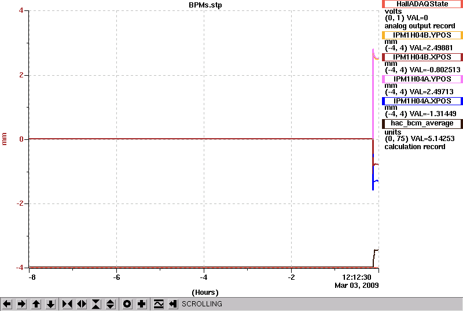Click the 'calculation record' description
The image size is (463, 311).
(414, 147)
